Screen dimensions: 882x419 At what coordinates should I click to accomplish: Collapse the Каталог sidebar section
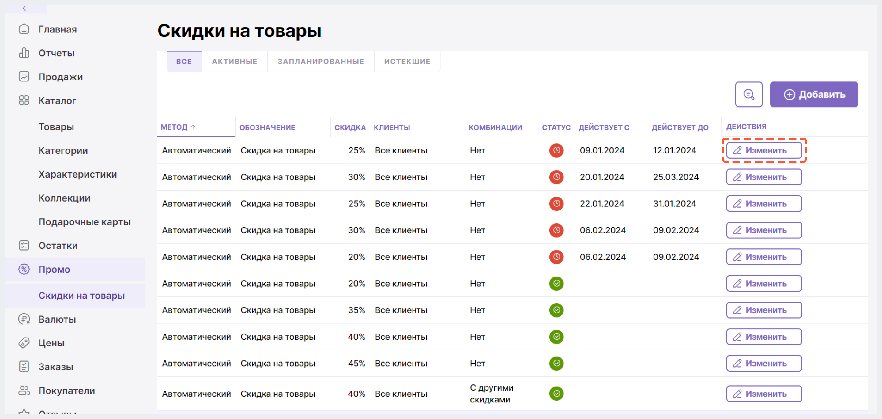click(x=57, y=100)
